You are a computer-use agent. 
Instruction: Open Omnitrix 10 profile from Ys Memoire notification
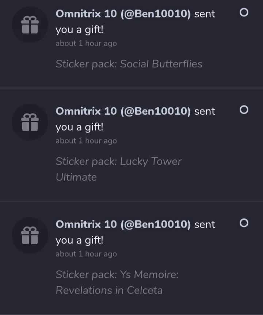(123, 224)
